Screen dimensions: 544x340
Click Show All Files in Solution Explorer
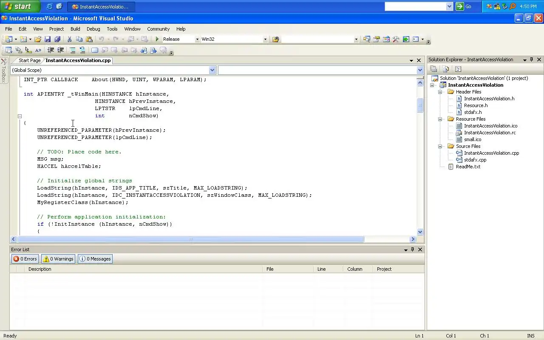click(445, 69)
